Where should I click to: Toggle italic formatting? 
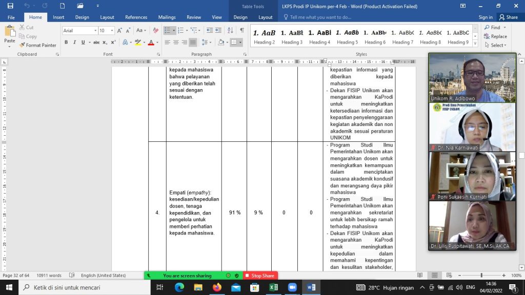[74, 42]
